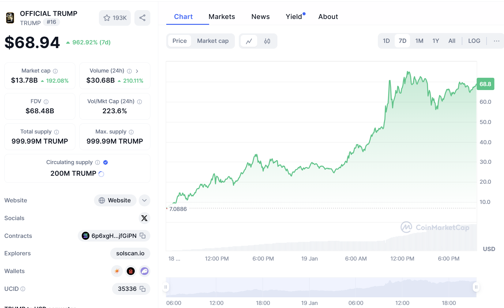Select the All time range
504x308 pixels.
(x=452, y=41)
